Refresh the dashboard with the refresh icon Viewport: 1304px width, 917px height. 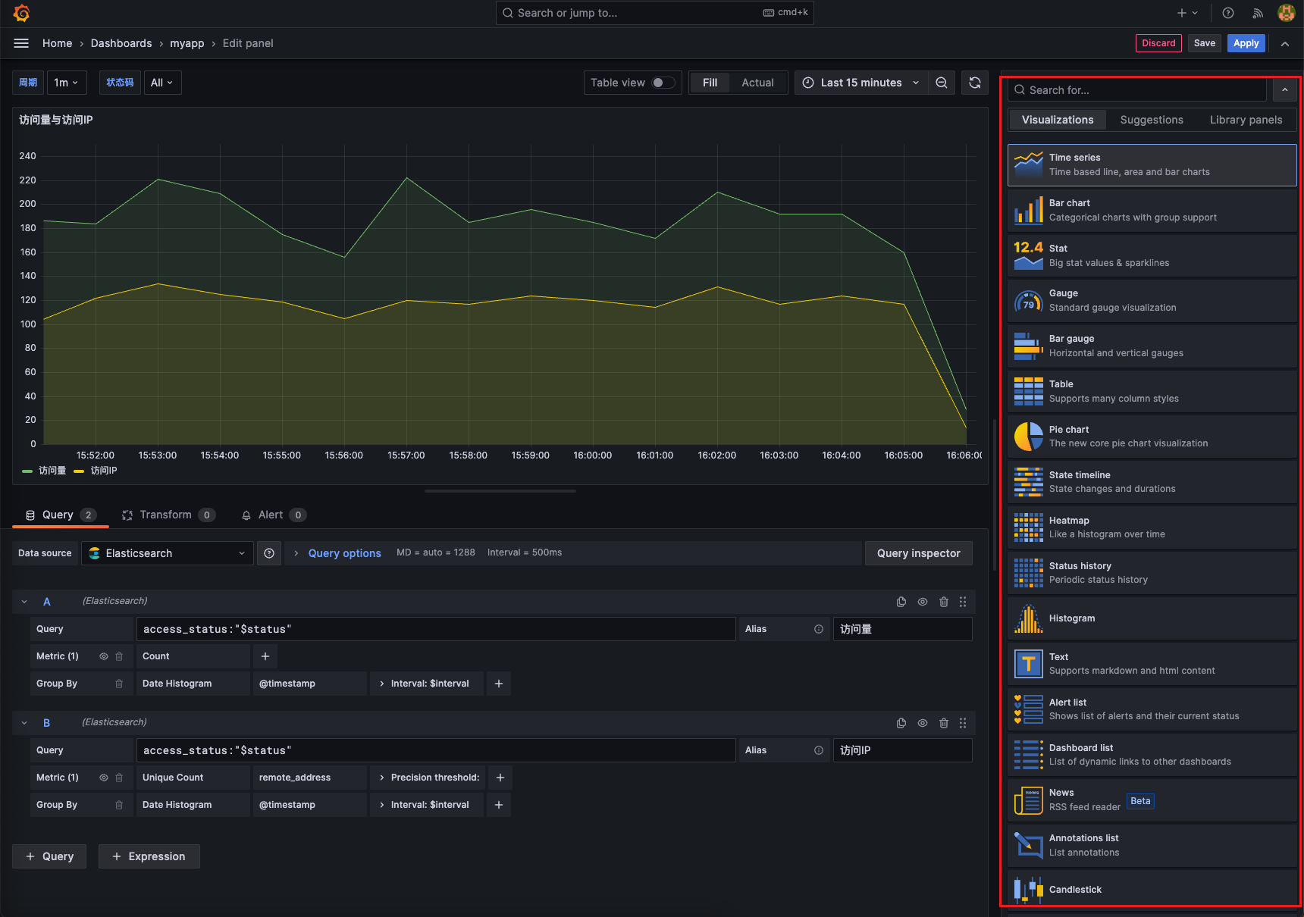pyautogui.click(x=975, y=83)
